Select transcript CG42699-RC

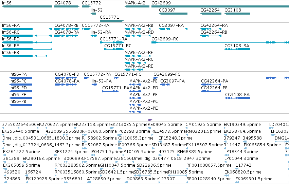[x=220, y=42]
